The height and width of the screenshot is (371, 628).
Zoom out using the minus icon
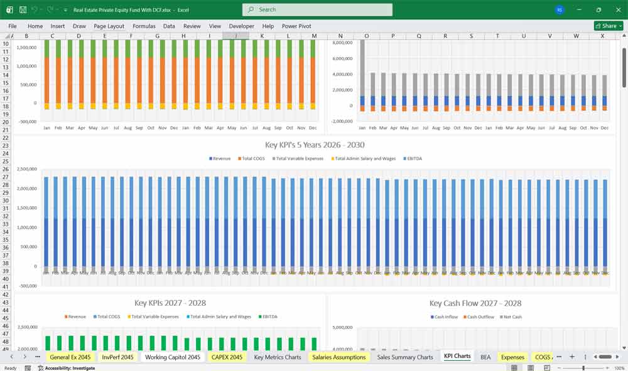click(x=560, y=368)
